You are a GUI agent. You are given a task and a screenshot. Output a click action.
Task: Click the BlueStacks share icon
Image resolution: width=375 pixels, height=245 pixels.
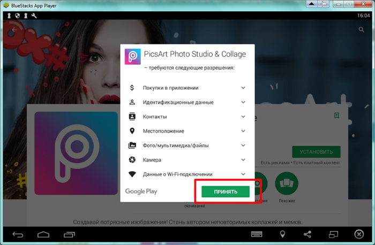coord(307,234)
